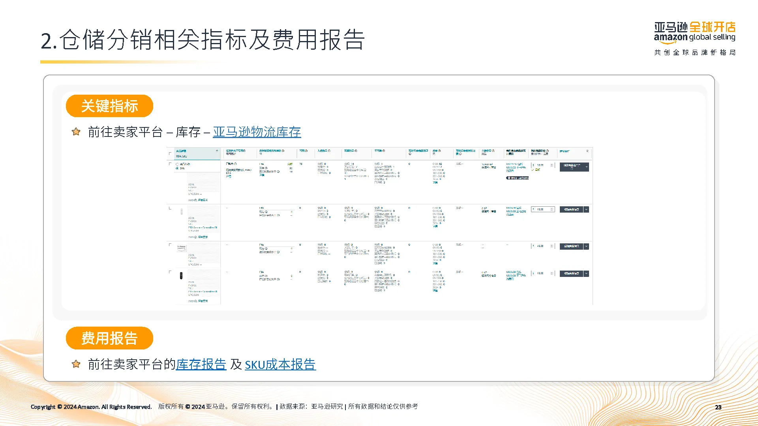
Task: Expand second row's action button dropdown arrow
Action: [586, 209]
